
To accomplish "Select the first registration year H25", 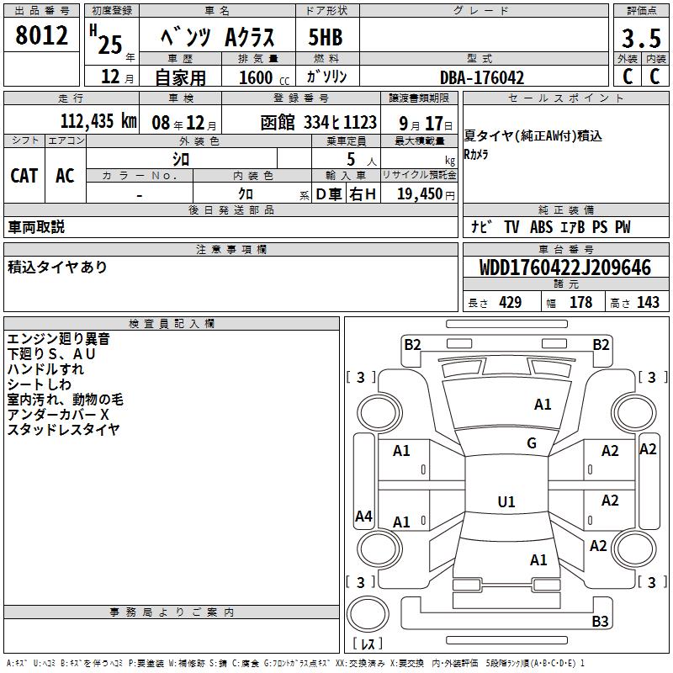I will 106,40.
